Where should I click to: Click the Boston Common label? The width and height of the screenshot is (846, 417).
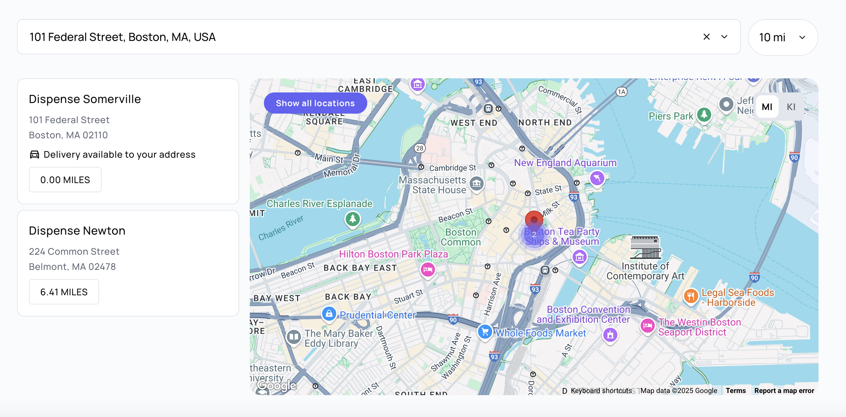click(x=461, y=237)
